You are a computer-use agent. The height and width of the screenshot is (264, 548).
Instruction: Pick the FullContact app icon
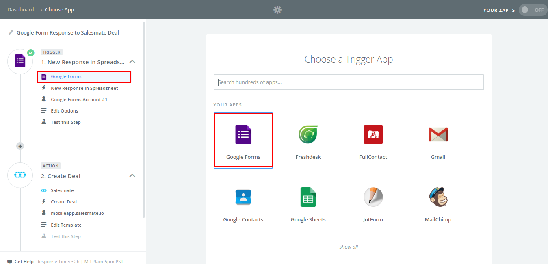(x=373, y=134)
